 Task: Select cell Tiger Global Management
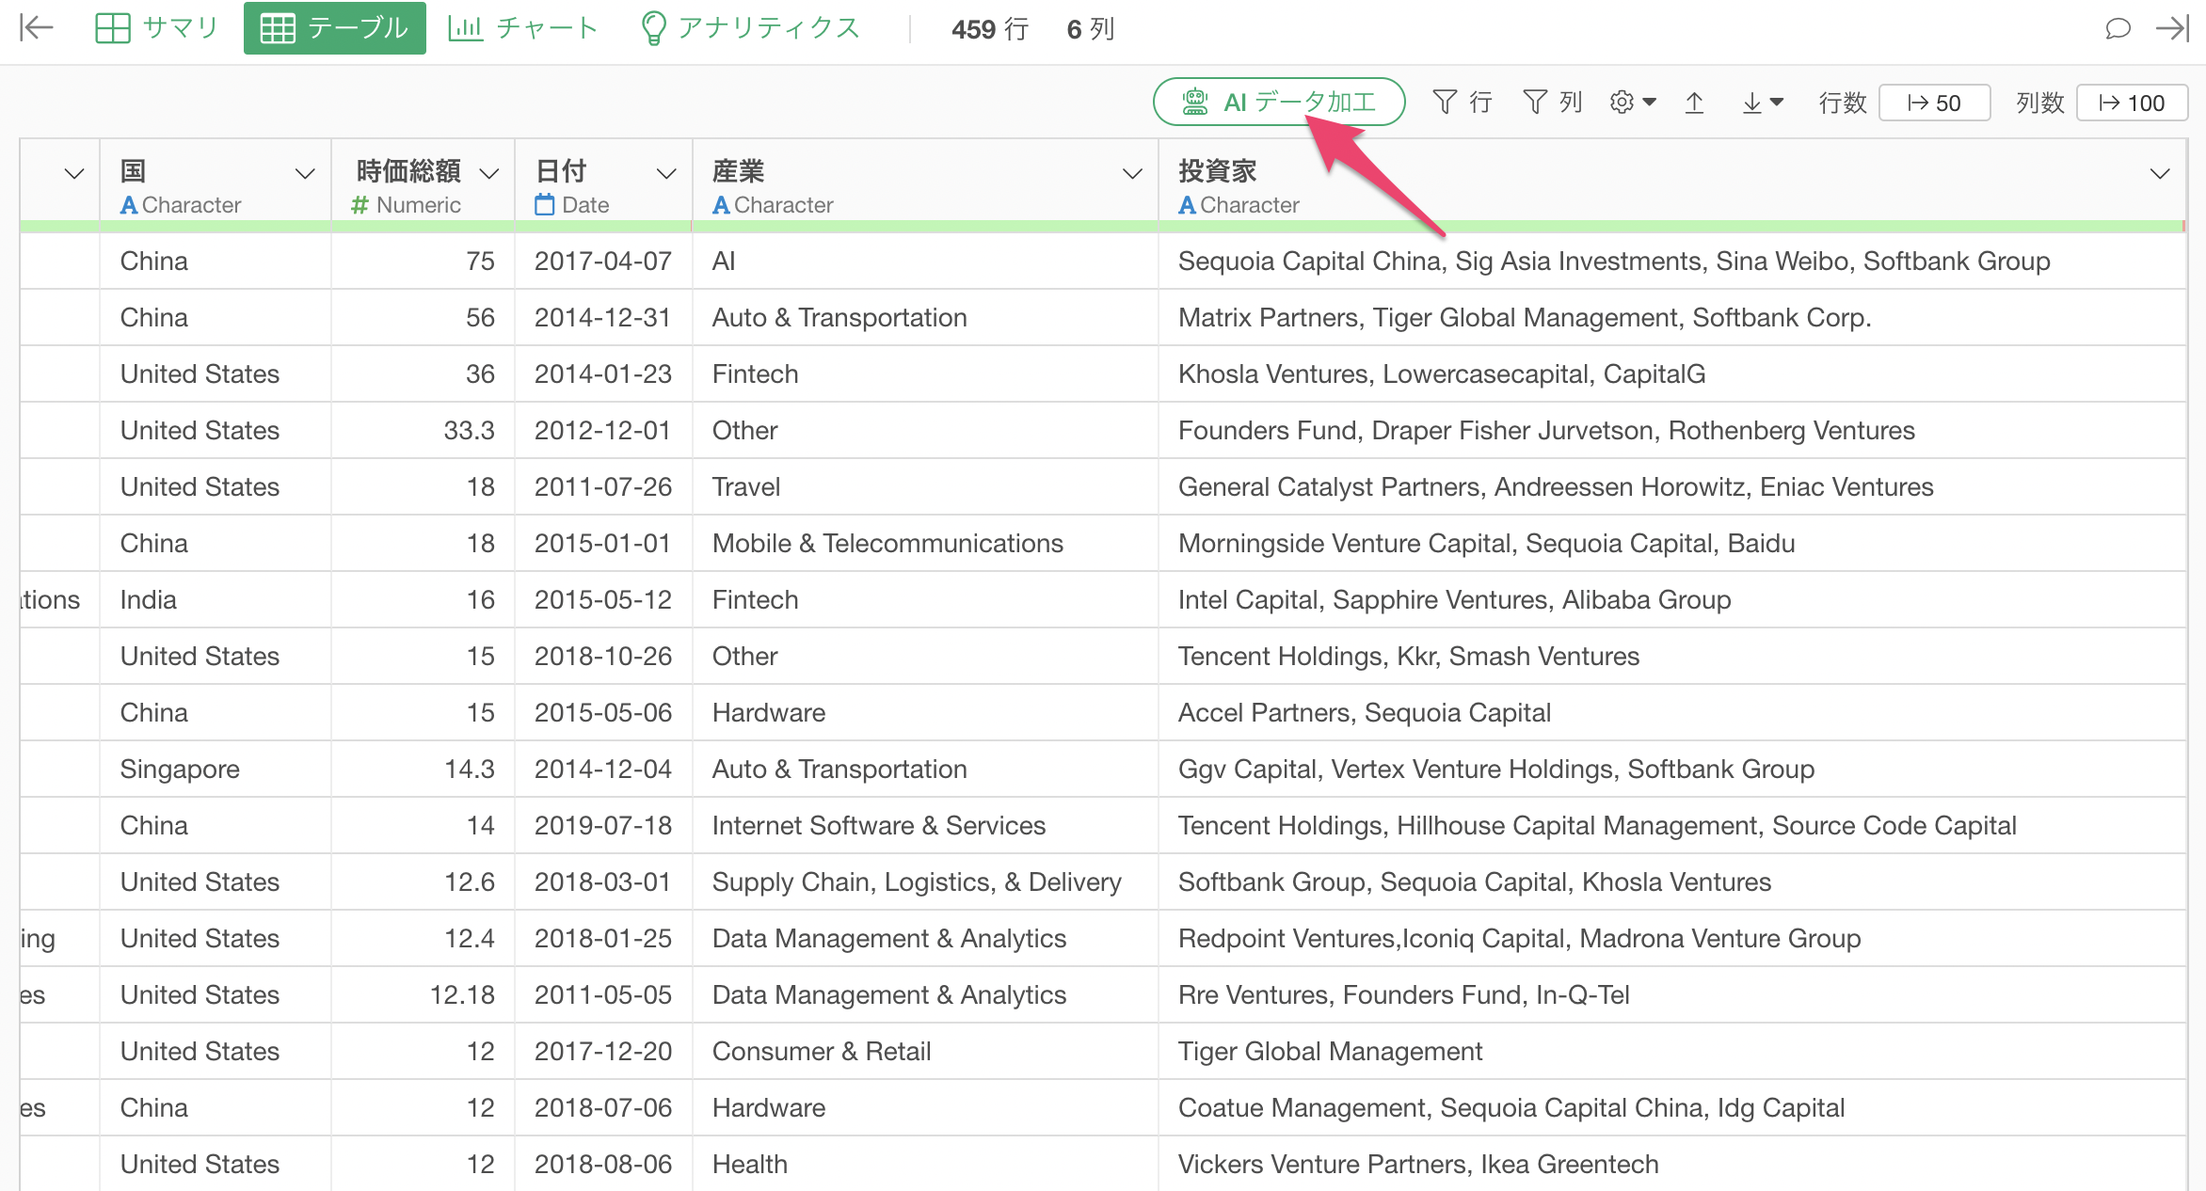(1671, 1051)
